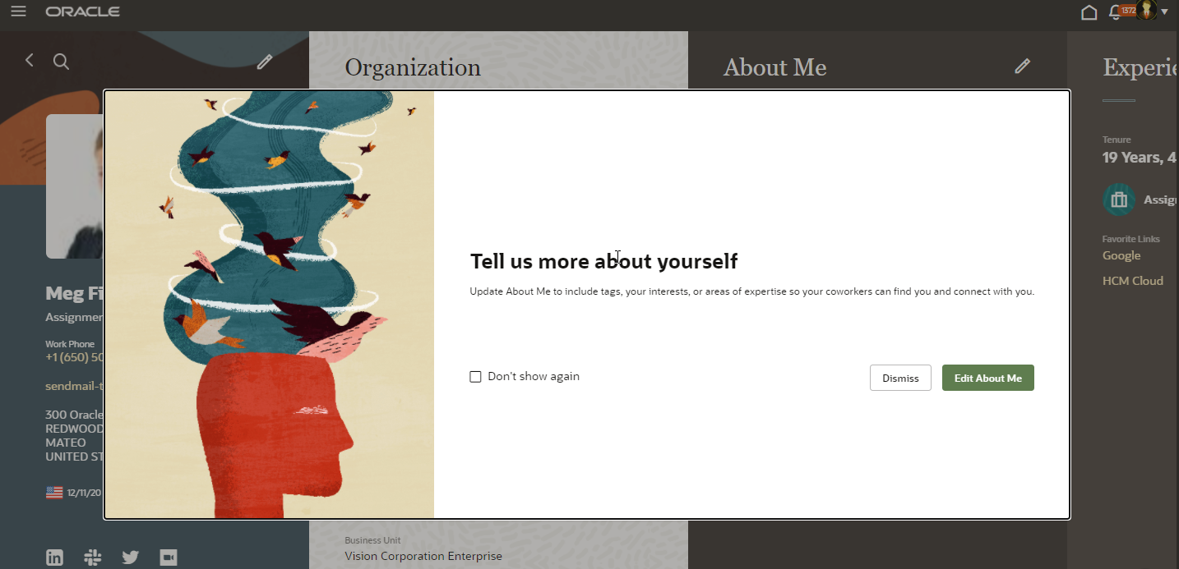Dismiss the About Me dialog

click(900, 378)
